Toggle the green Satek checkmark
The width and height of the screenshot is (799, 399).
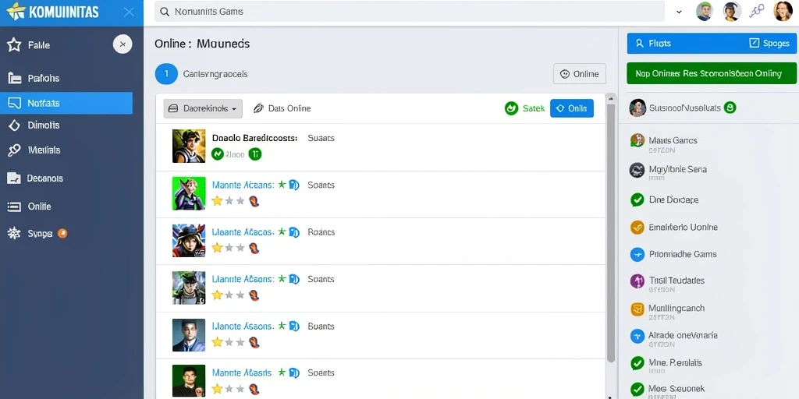(x=511, y=108)
